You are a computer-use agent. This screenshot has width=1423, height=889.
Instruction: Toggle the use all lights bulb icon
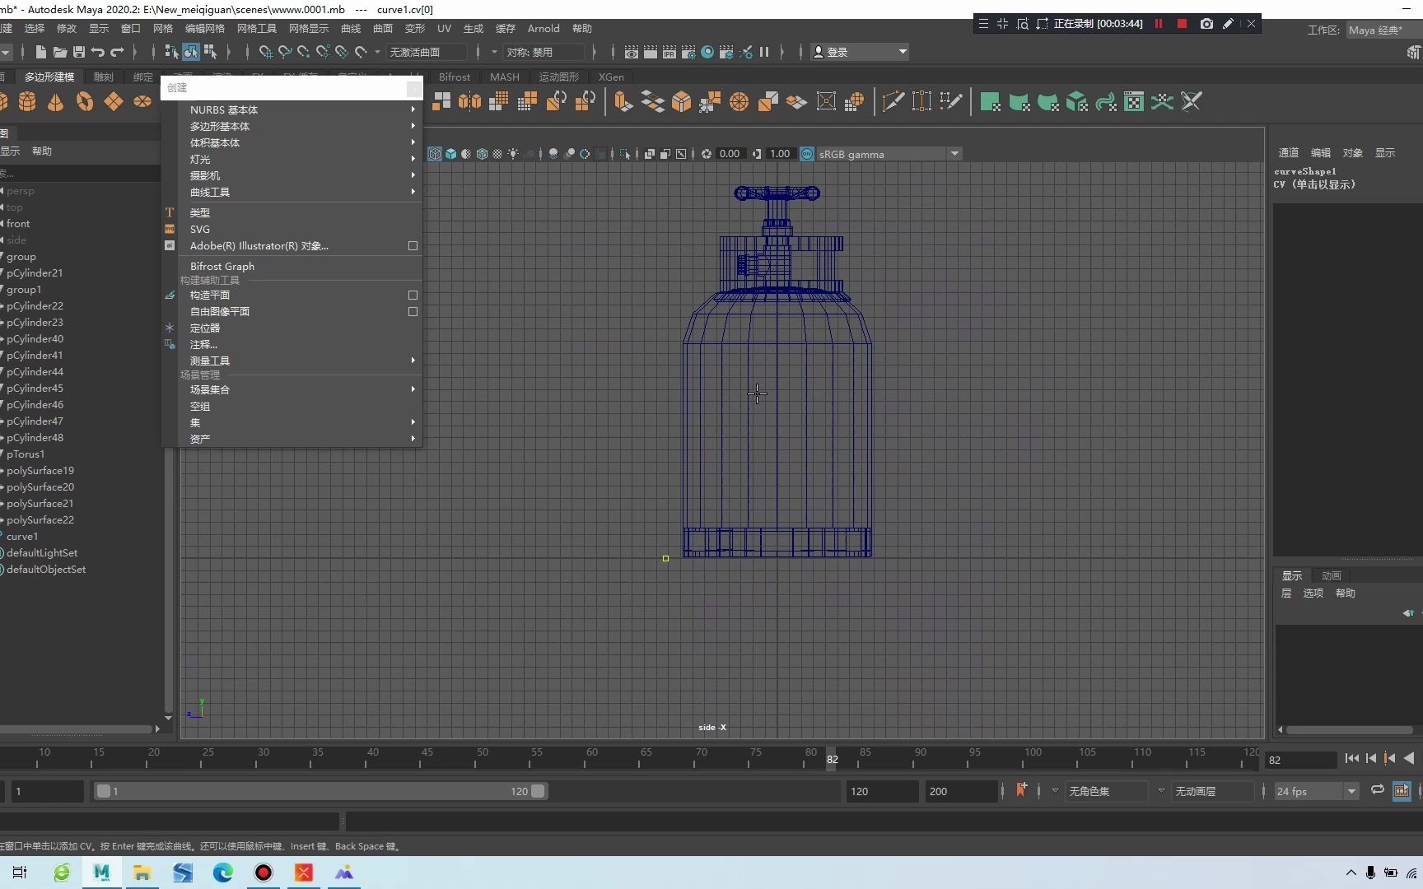pos(513,154)
